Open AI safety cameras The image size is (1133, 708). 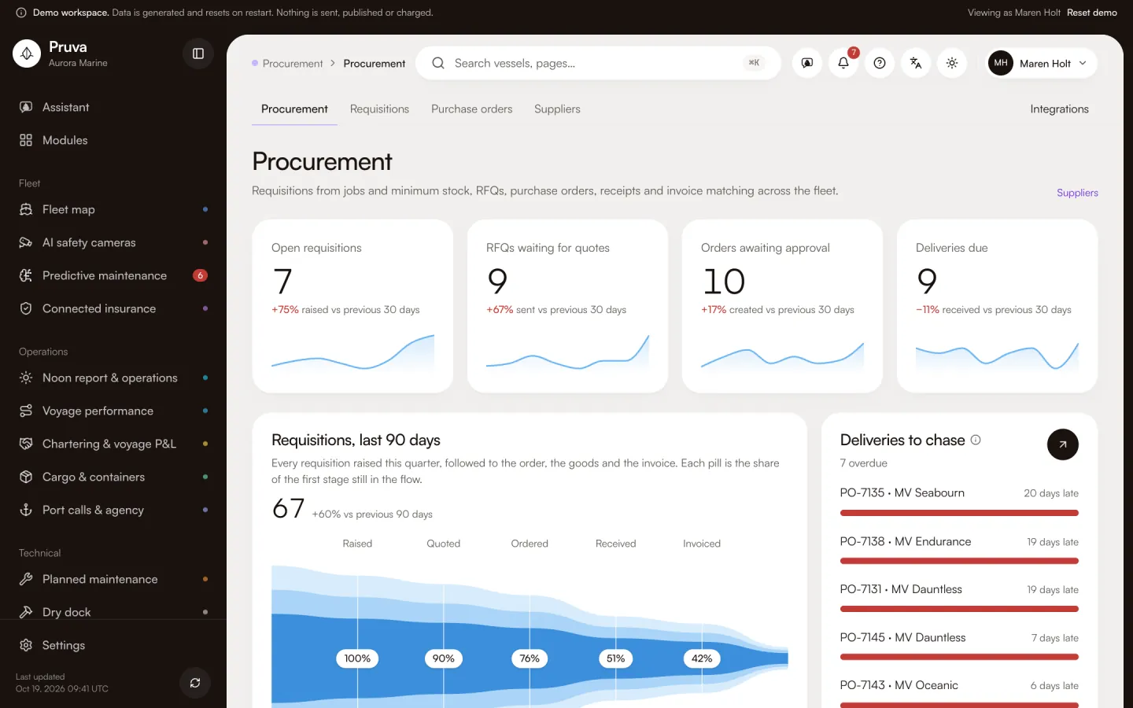pos(113,242)
